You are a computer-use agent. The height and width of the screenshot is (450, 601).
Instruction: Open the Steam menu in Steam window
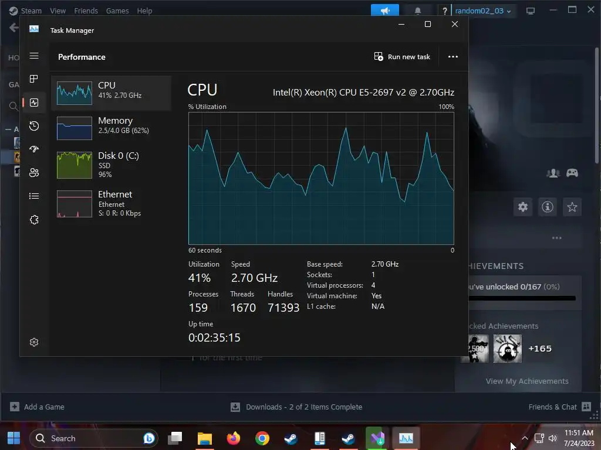31,11
